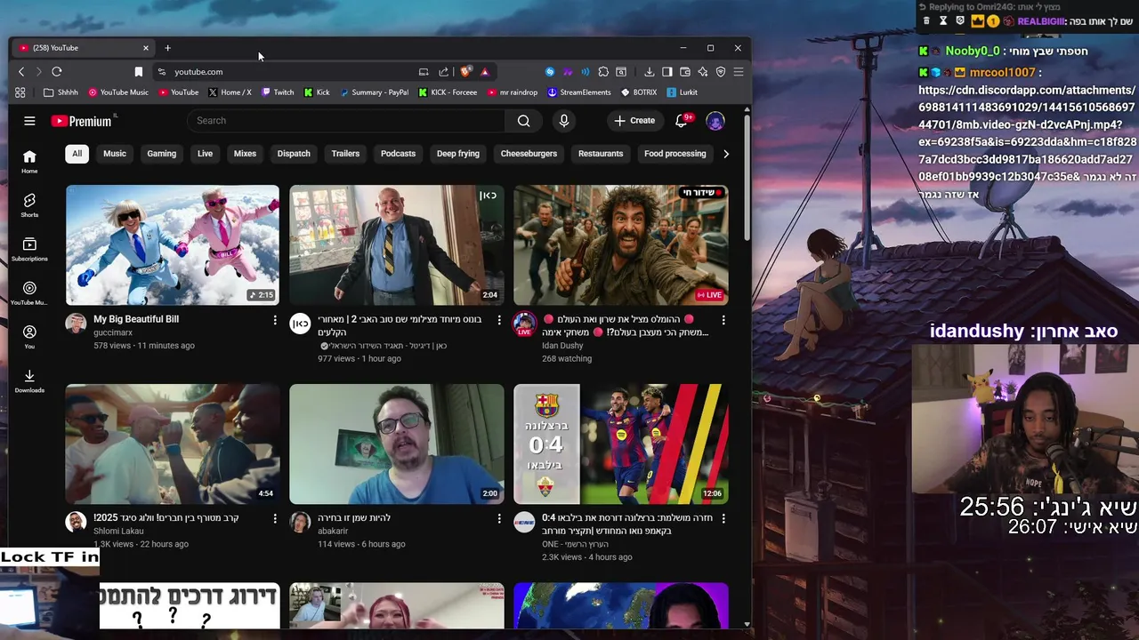Screen dimensions: 1139x640
Task: Open the Barcelona 0:4 match thumbnail
Action: [x=621, y=444]
